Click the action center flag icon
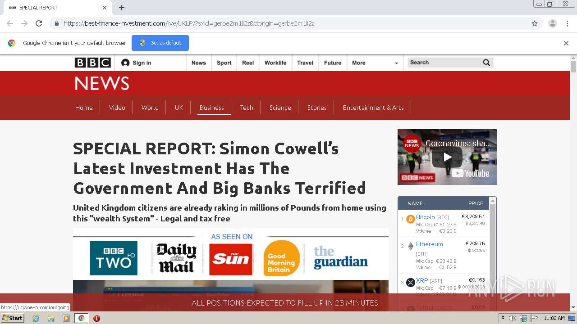 (534, 318)
